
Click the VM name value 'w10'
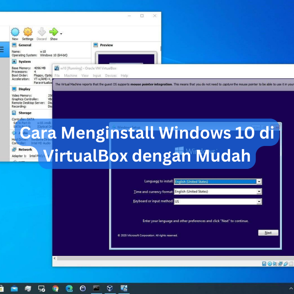pos(43,51)
